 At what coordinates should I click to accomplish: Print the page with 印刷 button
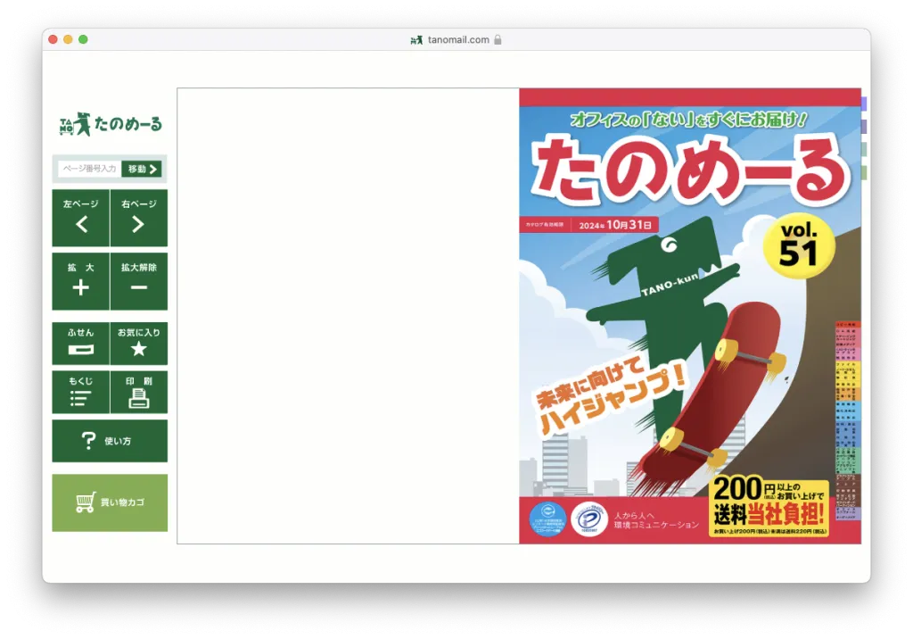(138, 392)
